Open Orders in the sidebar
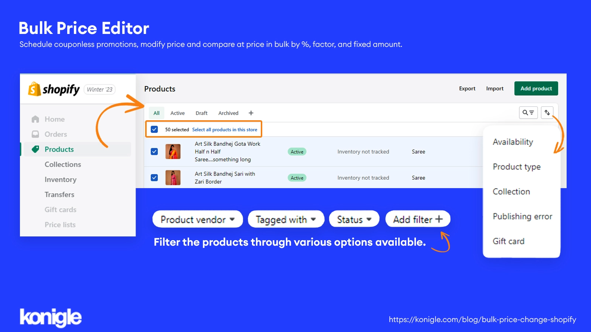Image resolution: width=591 pixels, height=332 pixels. pos(56,134)
